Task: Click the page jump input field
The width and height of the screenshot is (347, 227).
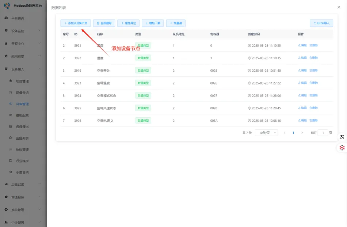Action: click(323, 133)
